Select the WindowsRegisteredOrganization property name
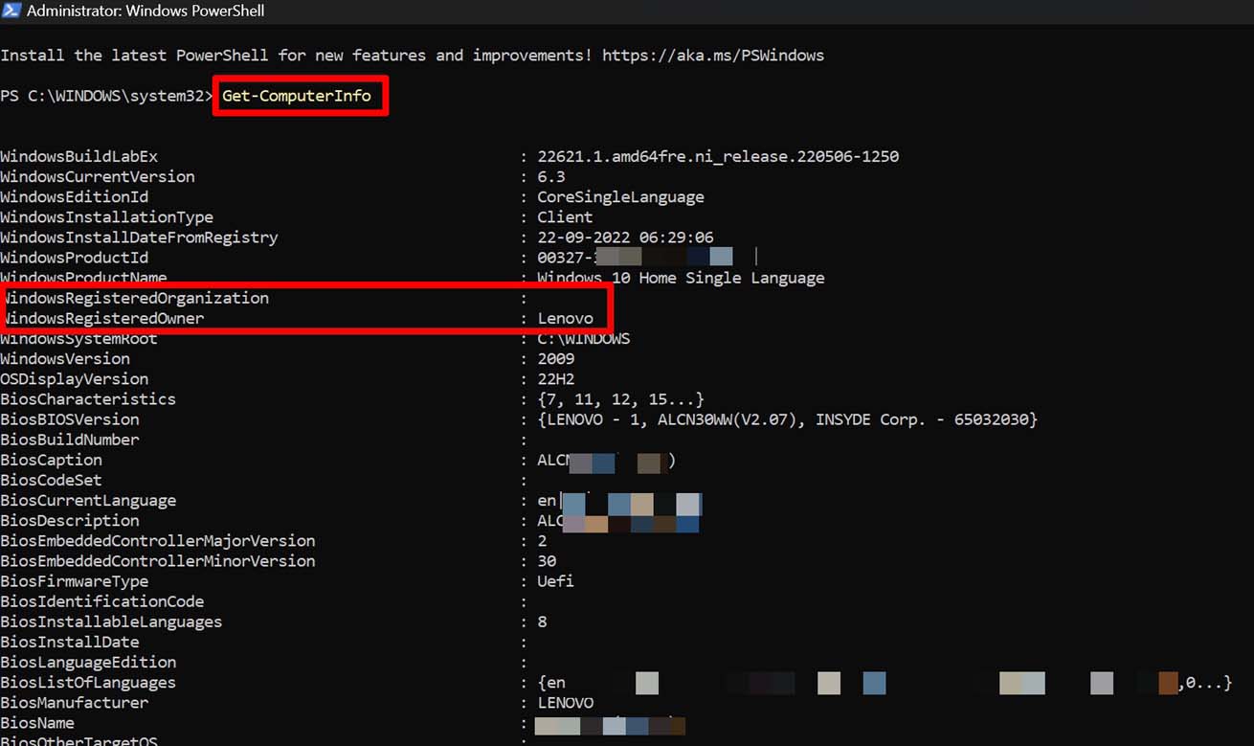 point(135,298)
